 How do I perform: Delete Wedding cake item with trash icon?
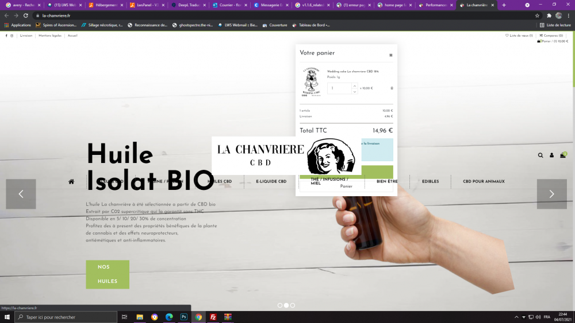392,88
